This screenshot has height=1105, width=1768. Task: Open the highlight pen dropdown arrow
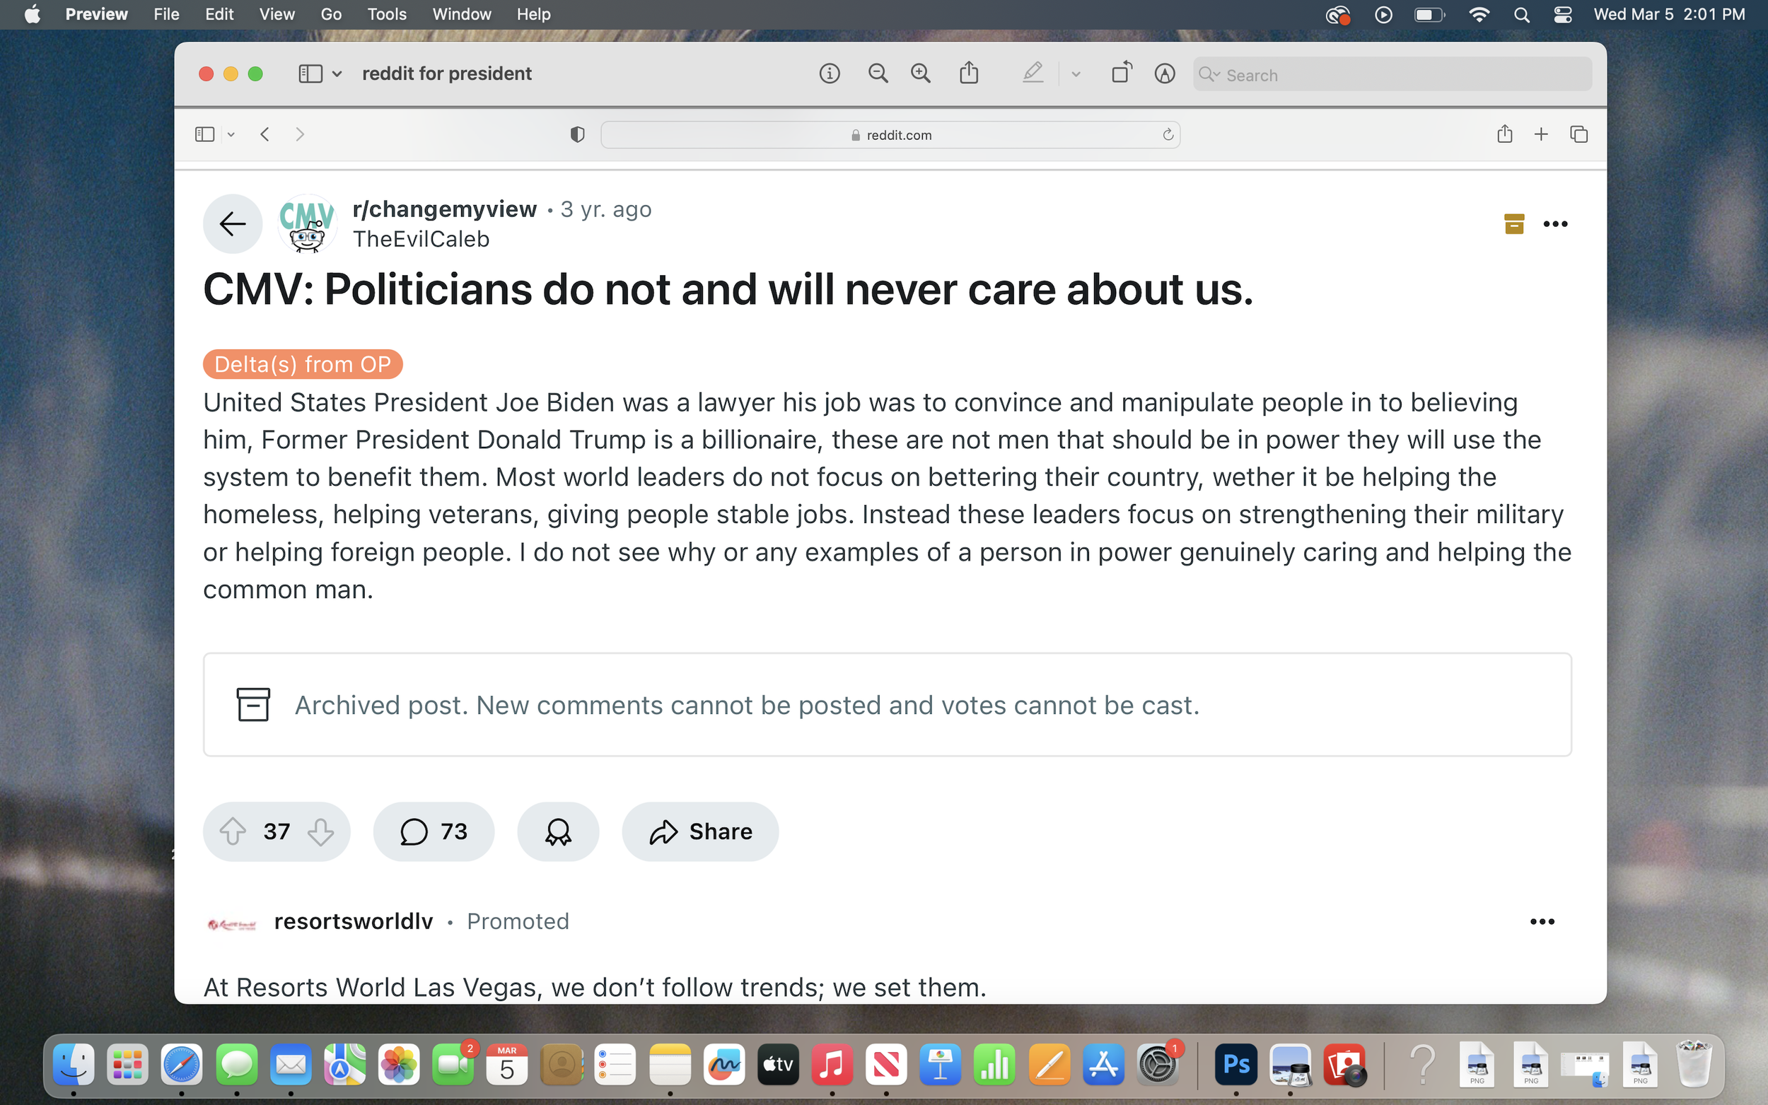click(x=1075, y=74)
